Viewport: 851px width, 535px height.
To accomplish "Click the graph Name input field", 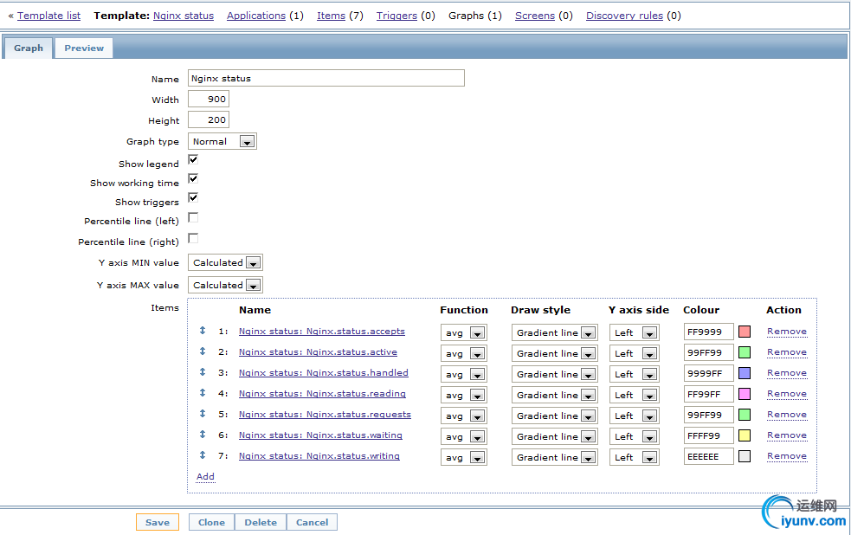I will coord(326,78).
